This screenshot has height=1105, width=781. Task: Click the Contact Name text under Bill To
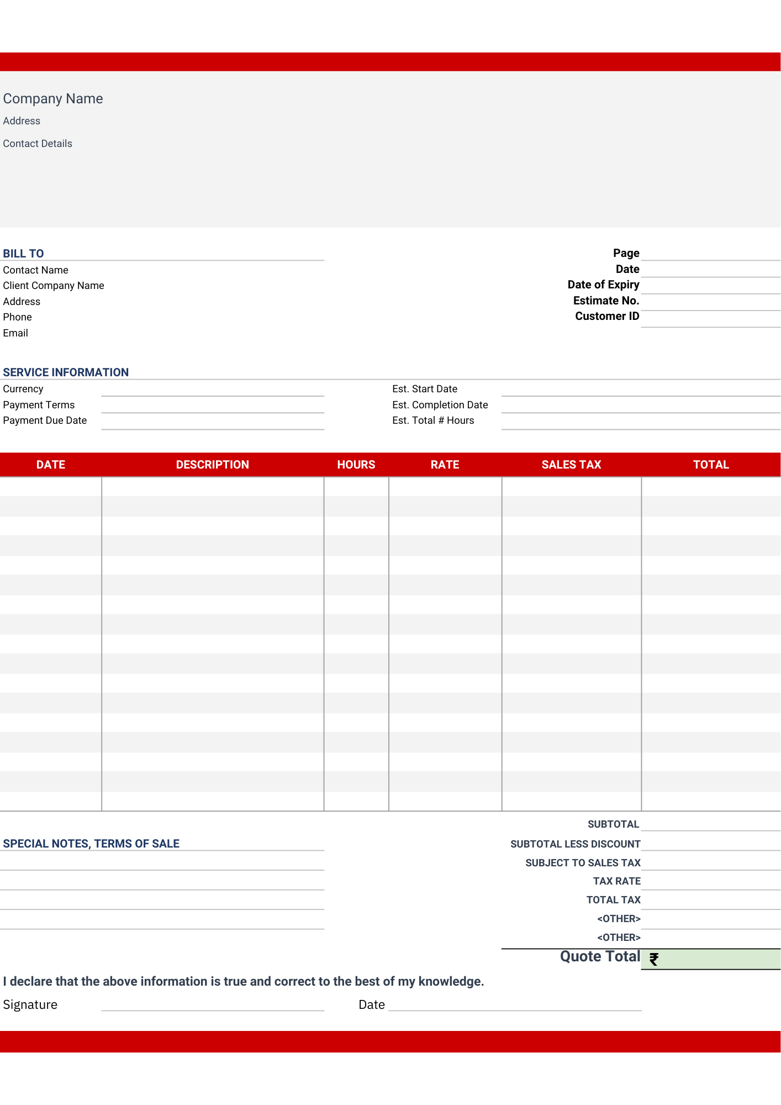(36, 270)
